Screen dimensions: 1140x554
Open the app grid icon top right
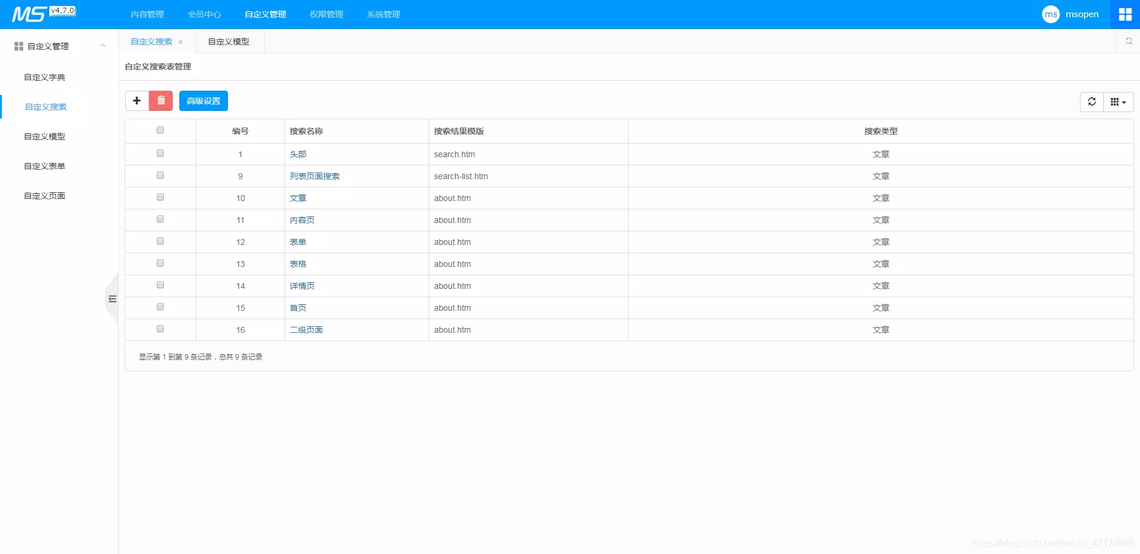click(1125, 14)
